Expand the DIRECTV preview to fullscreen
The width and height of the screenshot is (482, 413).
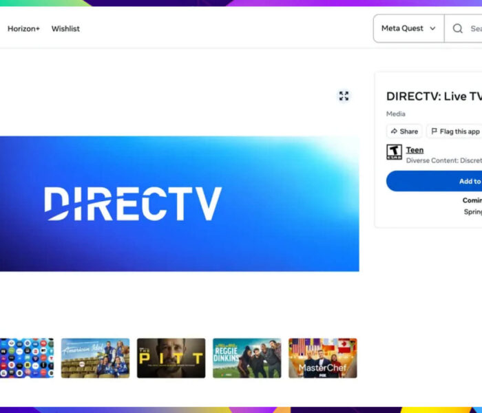344,96
